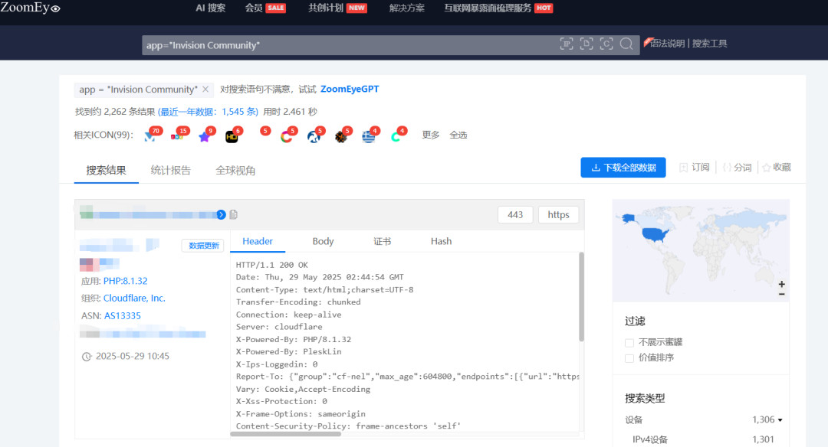Select the blue round icon with badge 5

click(x=314, y=136)
